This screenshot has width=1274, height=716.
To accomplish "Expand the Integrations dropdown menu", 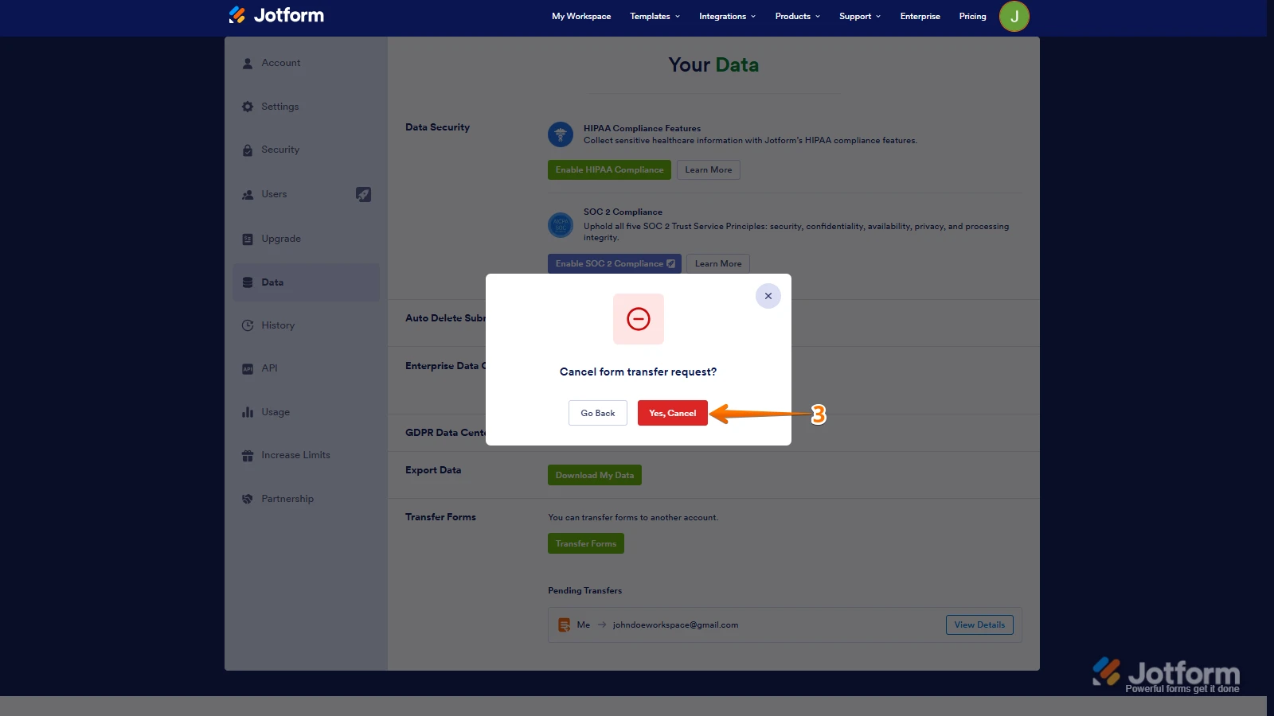I will [x=727, y=16].
